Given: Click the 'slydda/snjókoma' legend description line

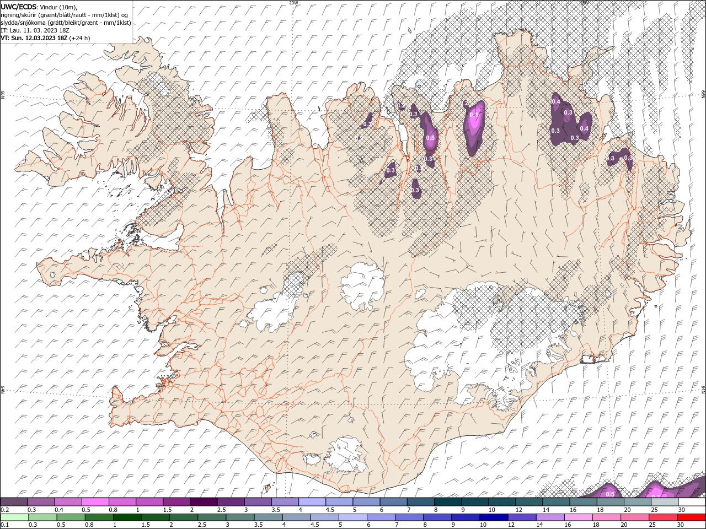Looking at the screenshot, I should (66, 23).
